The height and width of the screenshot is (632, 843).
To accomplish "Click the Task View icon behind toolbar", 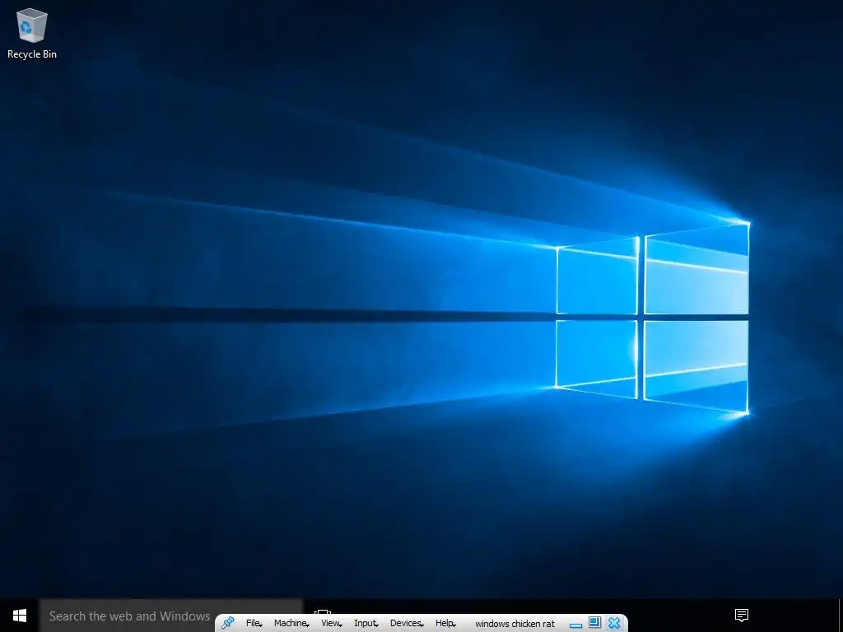I will tap(322, 611).
